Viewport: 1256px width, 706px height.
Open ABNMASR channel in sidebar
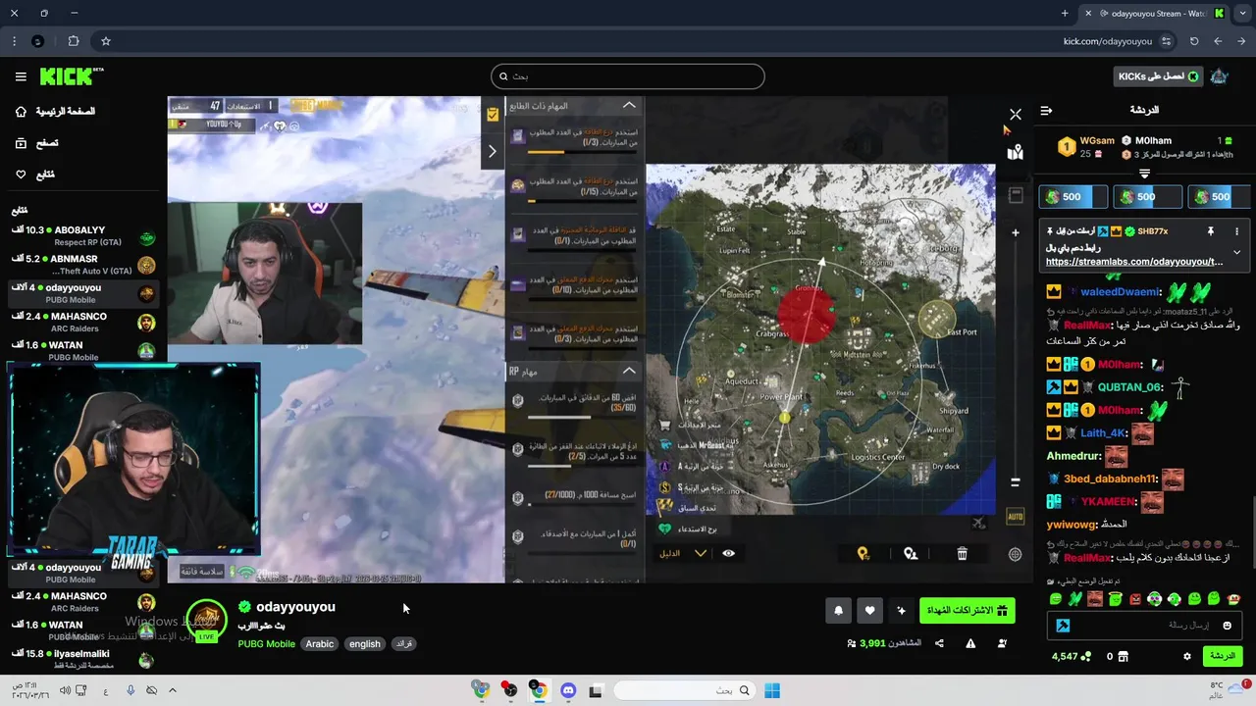pyautogui.click(x=83, y=265)
